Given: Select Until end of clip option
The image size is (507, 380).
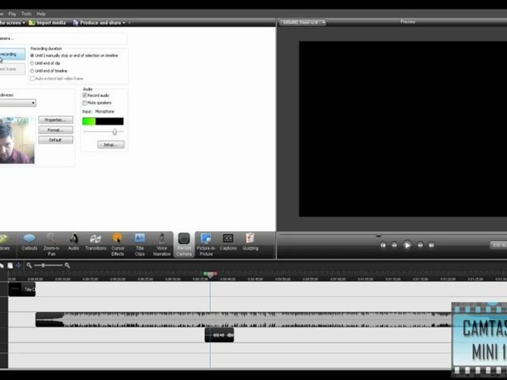Looking at the screenshot, I should point(32,63).
